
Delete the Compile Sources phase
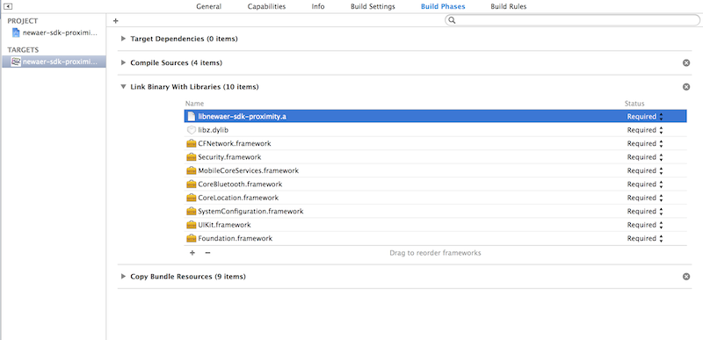686,62
